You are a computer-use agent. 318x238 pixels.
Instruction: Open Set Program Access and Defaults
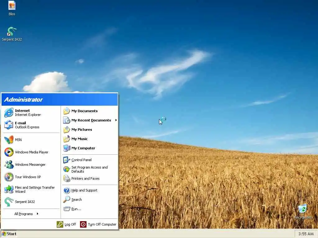[x=90, y=169]
